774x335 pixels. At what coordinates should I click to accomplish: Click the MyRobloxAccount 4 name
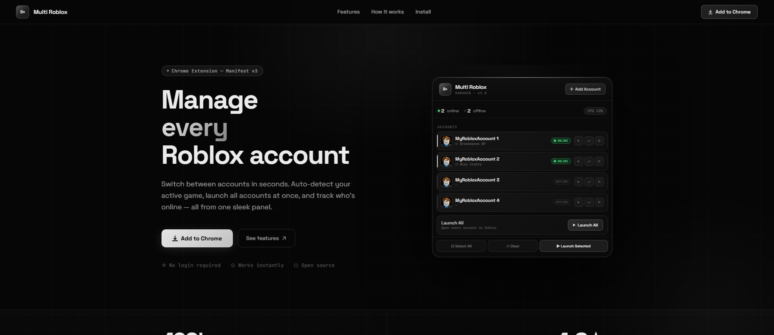477,200
